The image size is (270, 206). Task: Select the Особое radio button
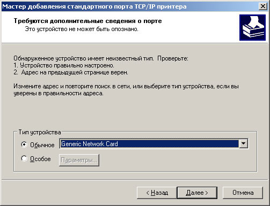[x=24, y=158]
